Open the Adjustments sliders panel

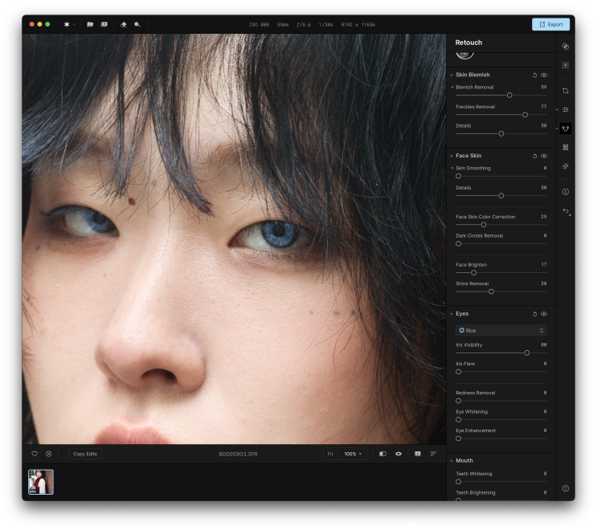(566, 109)
